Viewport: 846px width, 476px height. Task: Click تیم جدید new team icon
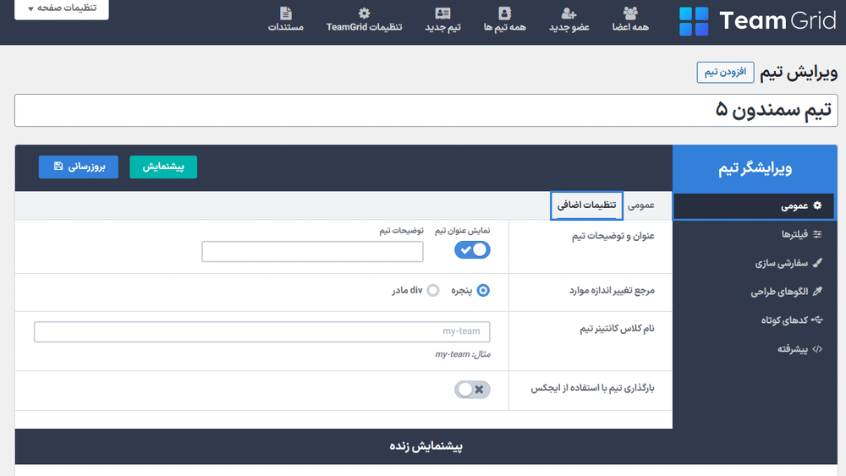(442, 14)
